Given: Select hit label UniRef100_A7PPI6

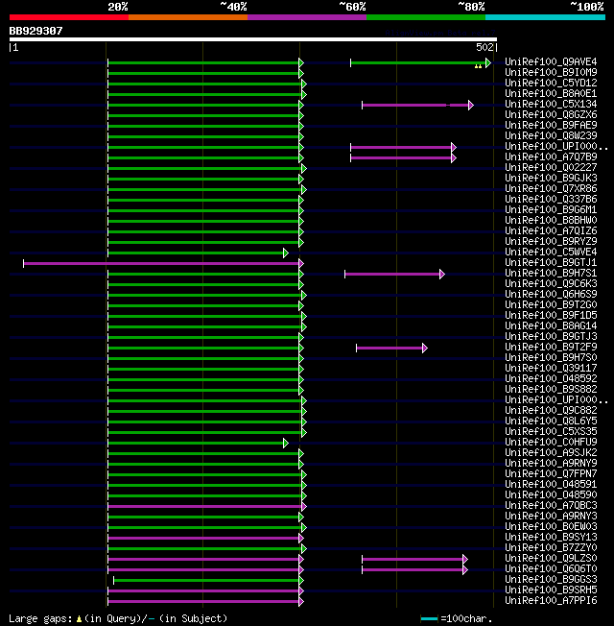Looking at the screenshot, I should (551, 601).
